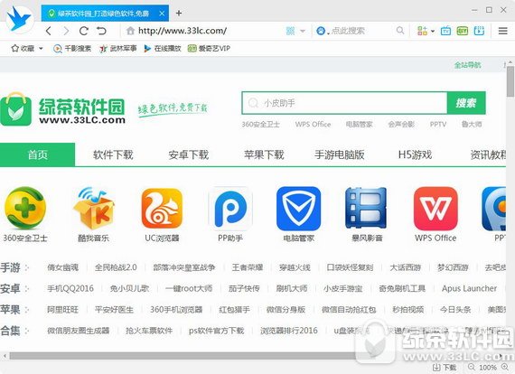
Task: Click the browser forward arrow
Action: click(66, 31)
